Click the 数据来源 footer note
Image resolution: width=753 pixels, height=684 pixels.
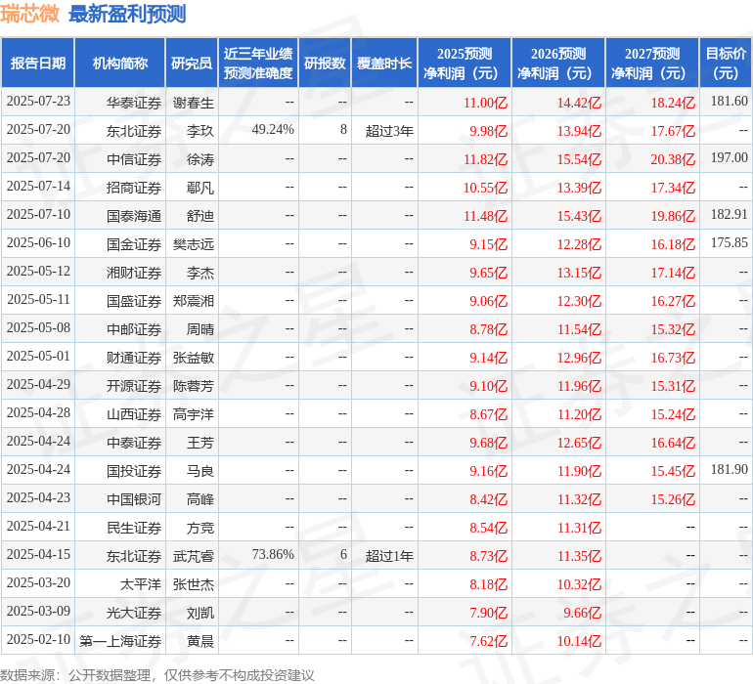157,675
